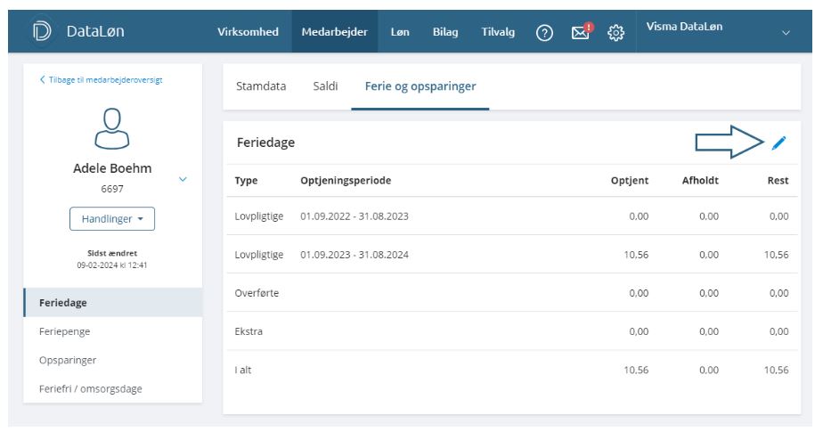Open the settings gear icon
Viewport: 823px width, 432px height.
[x=615, y=33]
